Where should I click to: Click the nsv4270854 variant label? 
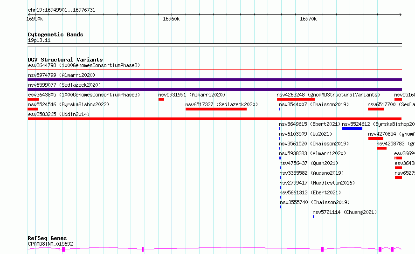tap(391, 134)
